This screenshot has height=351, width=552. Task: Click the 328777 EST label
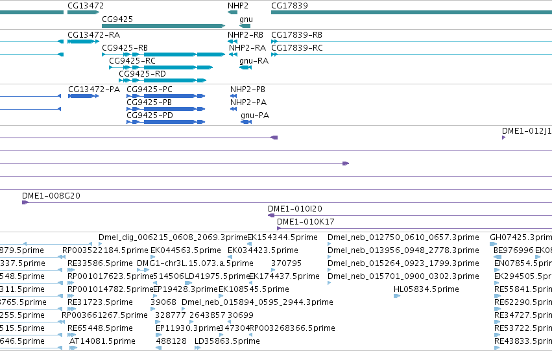171,315
